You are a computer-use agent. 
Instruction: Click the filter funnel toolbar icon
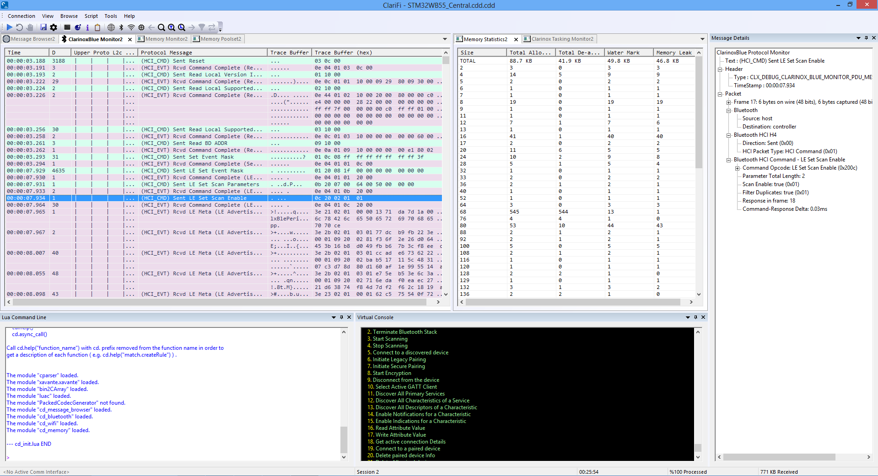[201, 27]
